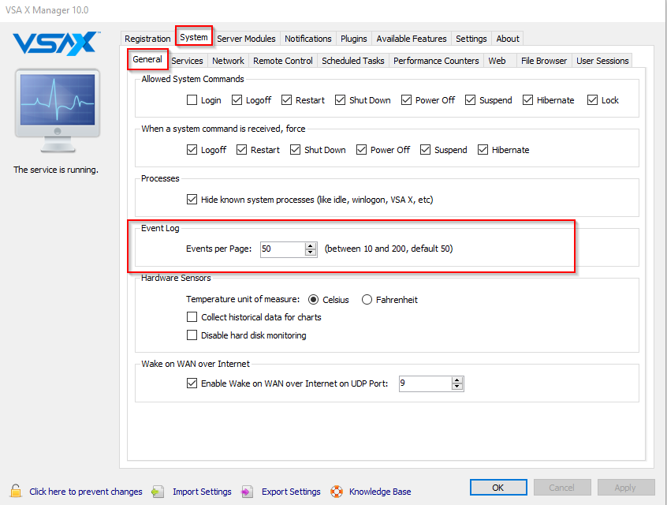This screenshot has width=667, height=505.
Task: Switch to the System tab
Action: [x=194, y=37]
